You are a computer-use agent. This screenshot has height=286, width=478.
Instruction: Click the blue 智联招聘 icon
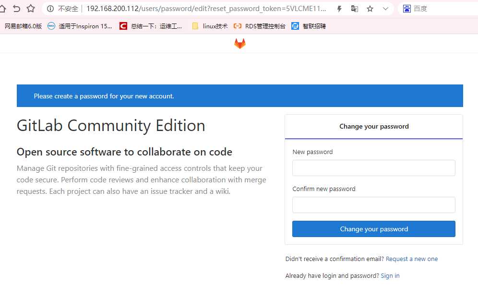(295, 26)
